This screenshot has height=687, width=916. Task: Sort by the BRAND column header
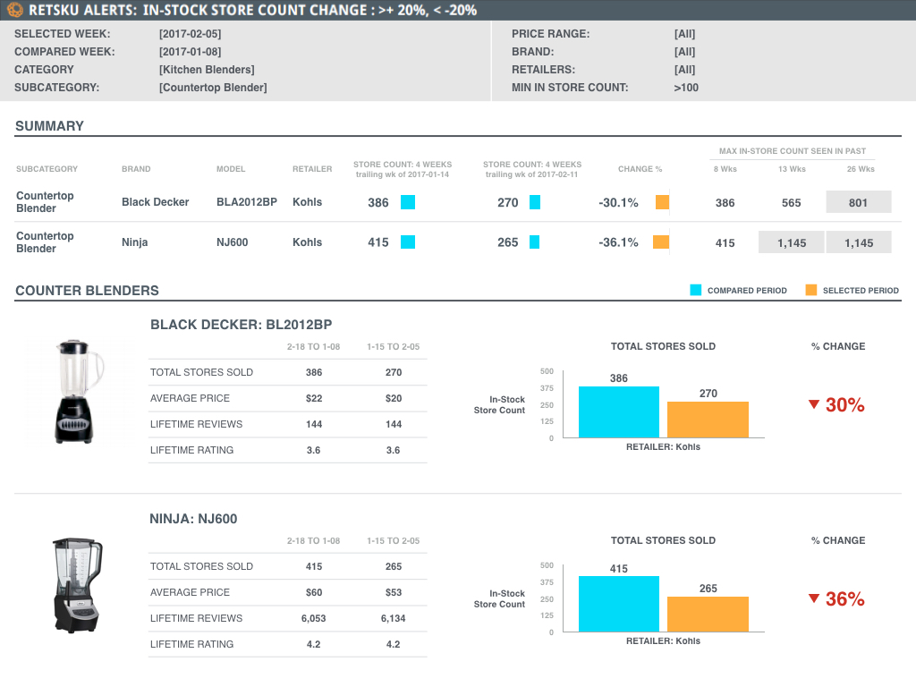[136, 169]
